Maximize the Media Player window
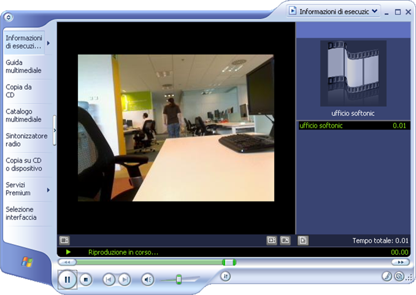Viewport: 416px width, 295px height. pyautogui.click(x=398, y=12)
